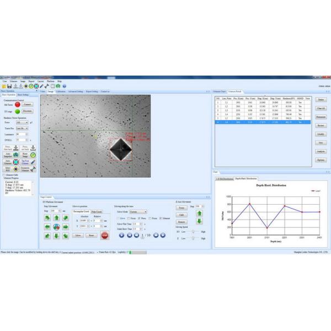The width and height of the screenshot is (331, 331).
Task: Jump to last trace point button
Action: (163, 235)
